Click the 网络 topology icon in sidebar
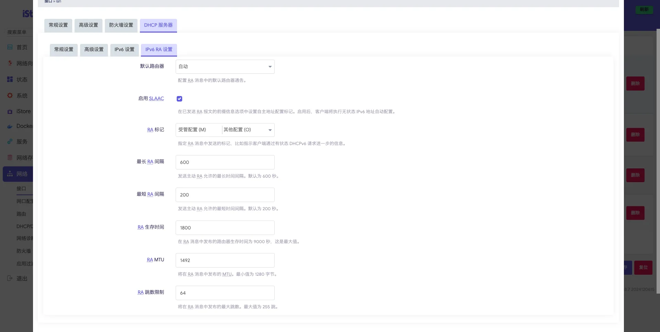This screenshot has width=660, height=332. pyautogui.click(x=10, y=174)
